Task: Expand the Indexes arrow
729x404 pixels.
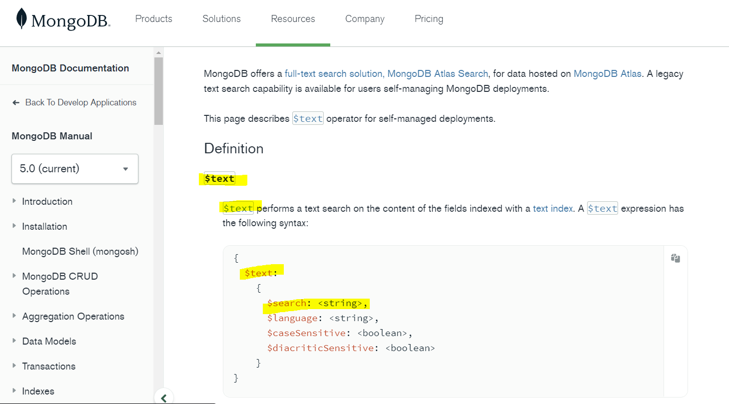Action: coord(14,391)
